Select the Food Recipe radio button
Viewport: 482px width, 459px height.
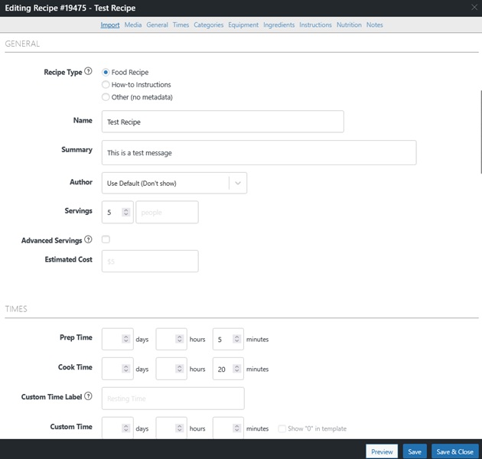click(106, 72)
